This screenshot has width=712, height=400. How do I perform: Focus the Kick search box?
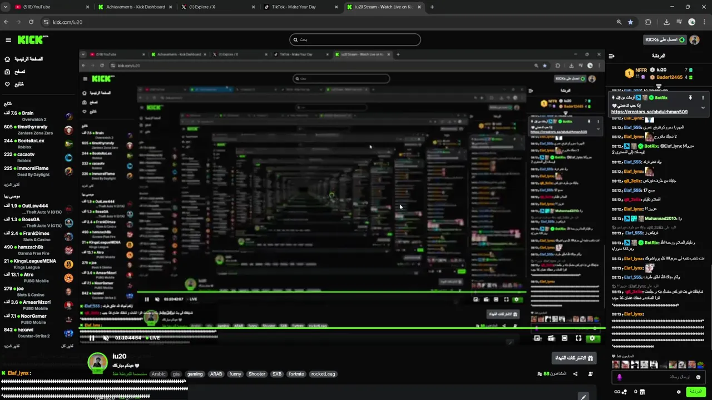[355, 39]
